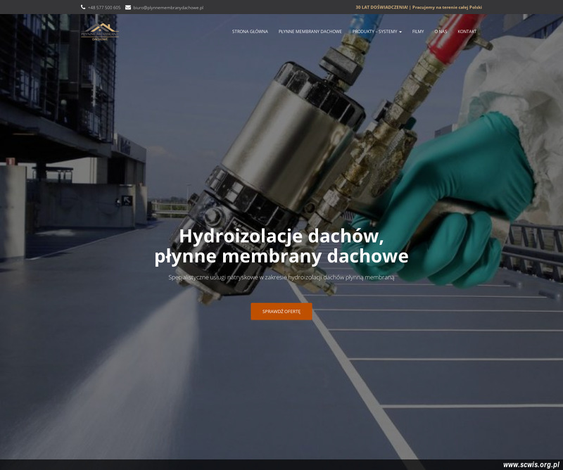This screenshot has height=470, width=563.
Task: Open the biuro@plynnemembranydachowe.pl email link
Action: 168,8
